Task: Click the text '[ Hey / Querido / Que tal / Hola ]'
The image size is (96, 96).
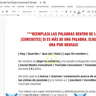Action: [x=40, y=54]
